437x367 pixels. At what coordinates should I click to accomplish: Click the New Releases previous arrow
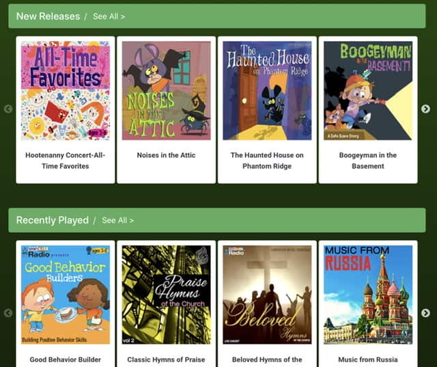click(x=8, y=109)
